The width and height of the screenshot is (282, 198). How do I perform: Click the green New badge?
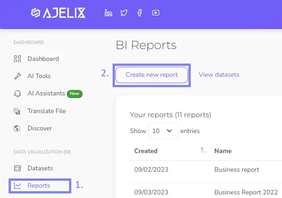tap(74, 94)
